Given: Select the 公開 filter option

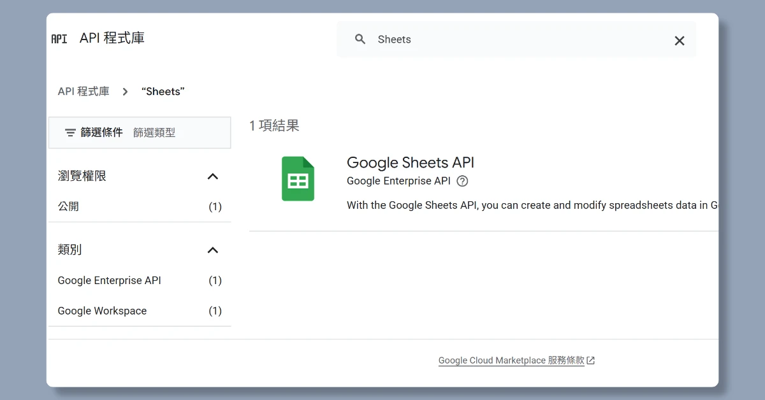Looking at the screenshot, I should coord(140,206).
